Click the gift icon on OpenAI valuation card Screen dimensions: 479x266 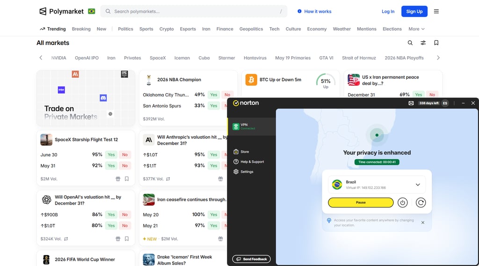coord(118,239)
